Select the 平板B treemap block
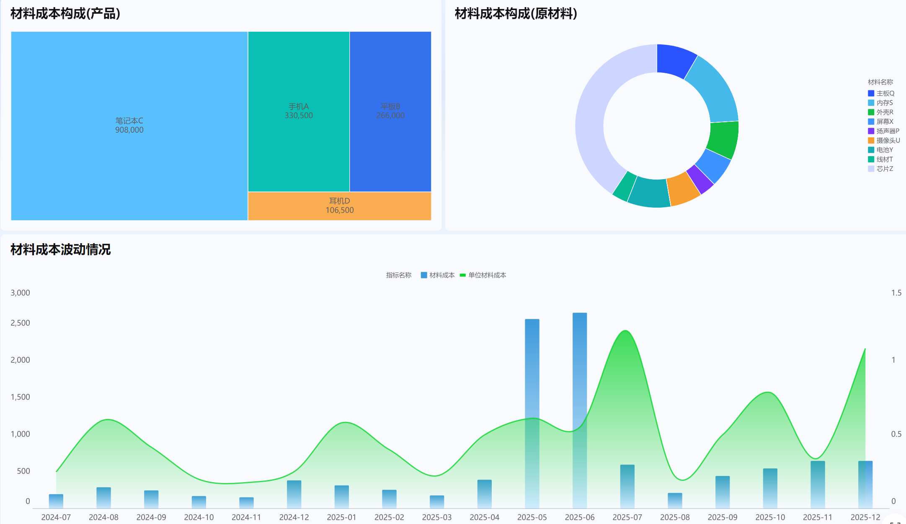 pos(390,111)
